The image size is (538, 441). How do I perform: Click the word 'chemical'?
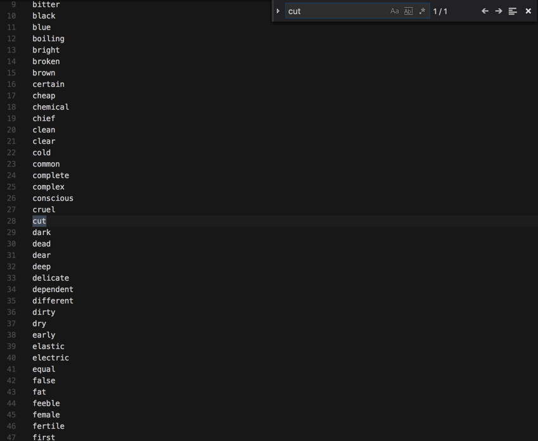click(51, 107)
